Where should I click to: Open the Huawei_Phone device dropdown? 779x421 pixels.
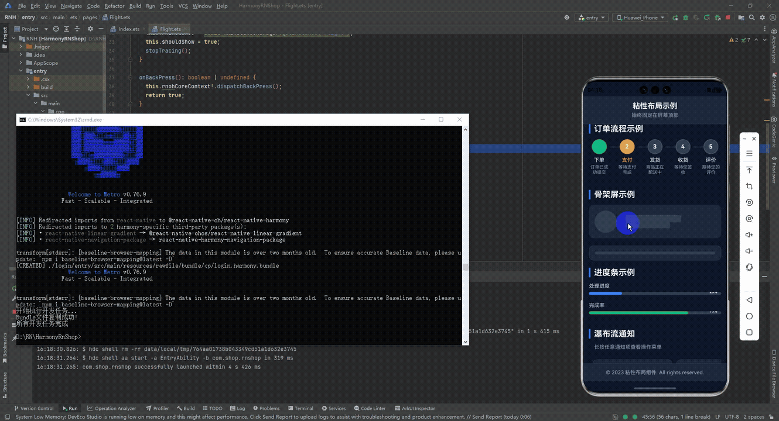click(x=640, y=18)
